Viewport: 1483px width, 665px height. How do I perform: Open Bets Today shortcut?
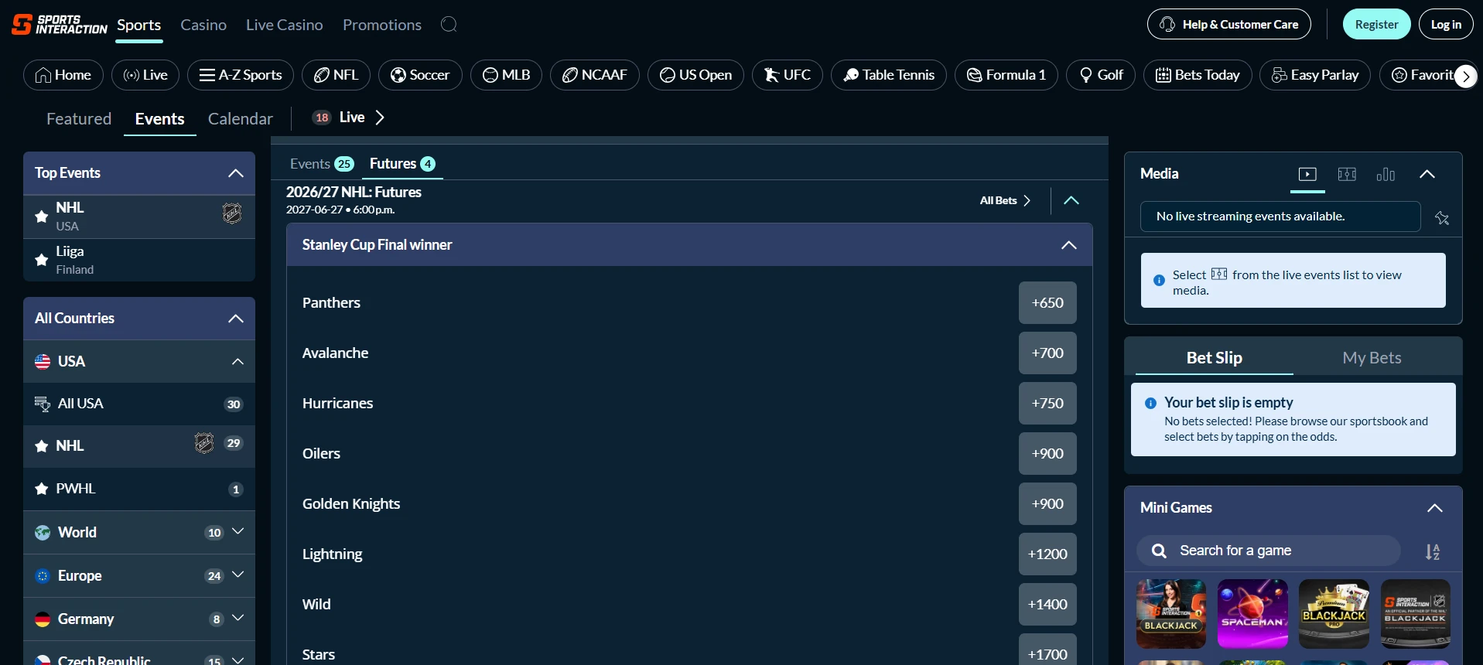[x=1198, y=75]
